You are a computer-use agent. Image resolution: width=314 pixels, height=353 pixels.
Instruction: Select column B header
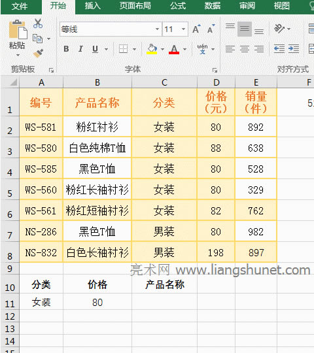(97, 82)
